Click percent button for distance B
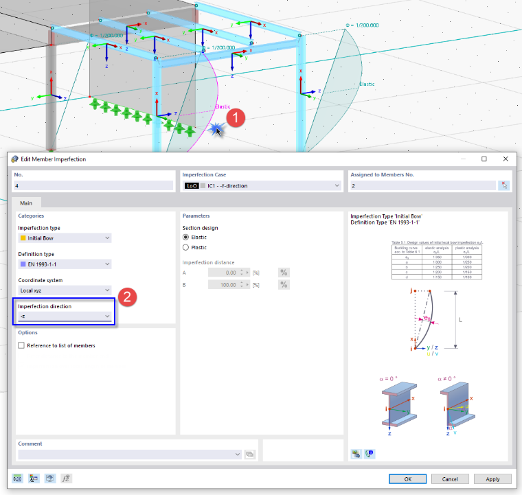Screen dimensions: 522x495 tap(284, 285)
